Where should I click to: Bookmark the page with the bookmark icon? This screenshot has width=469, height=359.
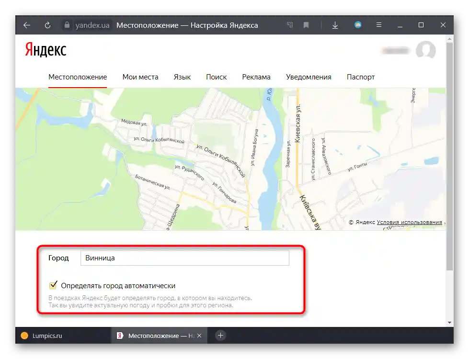(x=306, y=25)
